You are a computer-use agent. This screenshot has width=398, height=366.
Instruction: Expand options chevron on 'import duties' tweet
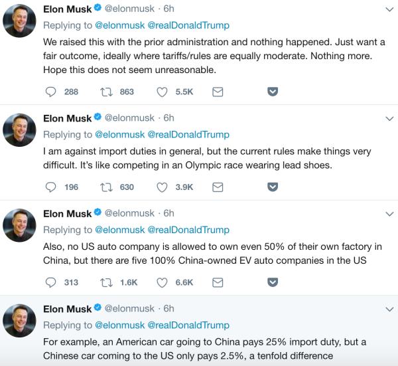389,118
